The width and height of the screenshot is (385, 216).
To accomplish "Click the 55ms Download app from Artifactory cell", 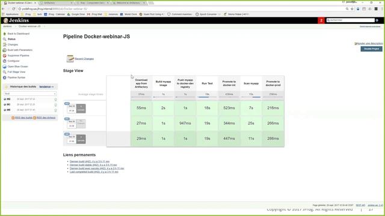I will [x=141, y=108].
